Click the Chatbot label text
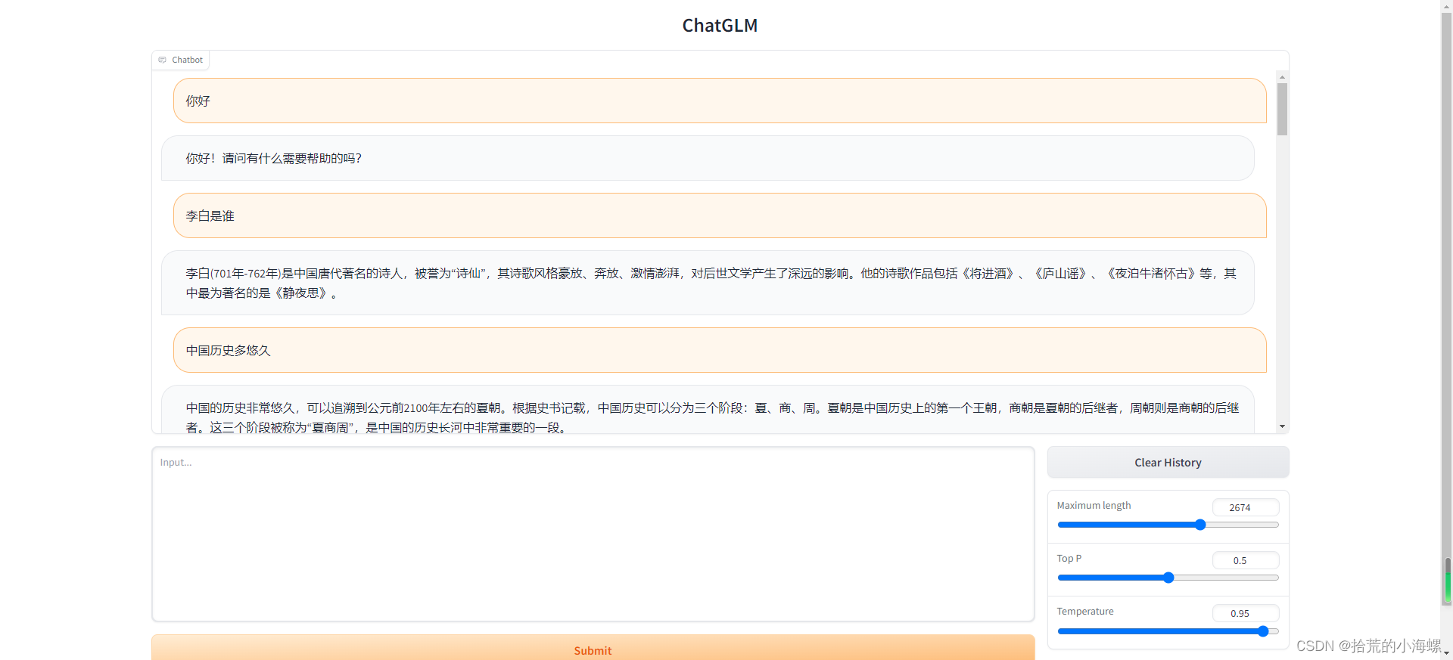This screenshot has height=660, width=1453. click(187, 60)
